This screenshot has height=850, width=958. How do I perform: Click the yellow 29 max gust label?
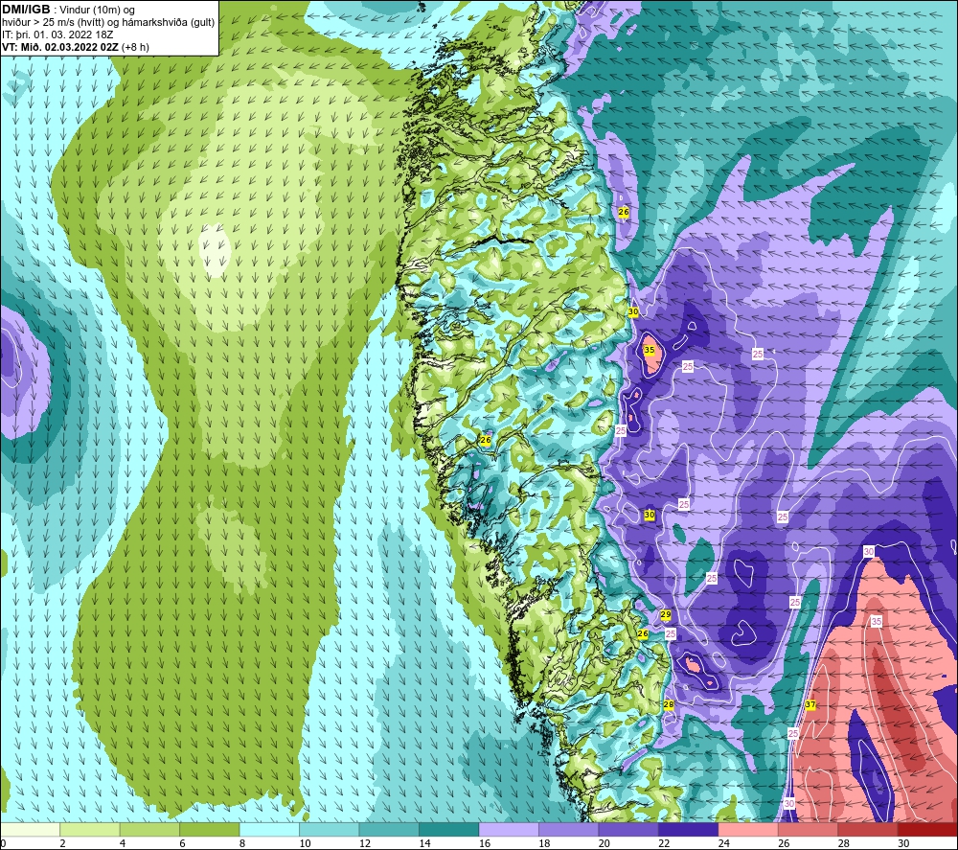coord(666,614)
